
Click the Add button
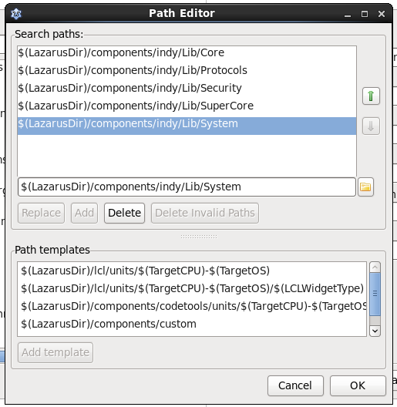[x=84, y=213]
